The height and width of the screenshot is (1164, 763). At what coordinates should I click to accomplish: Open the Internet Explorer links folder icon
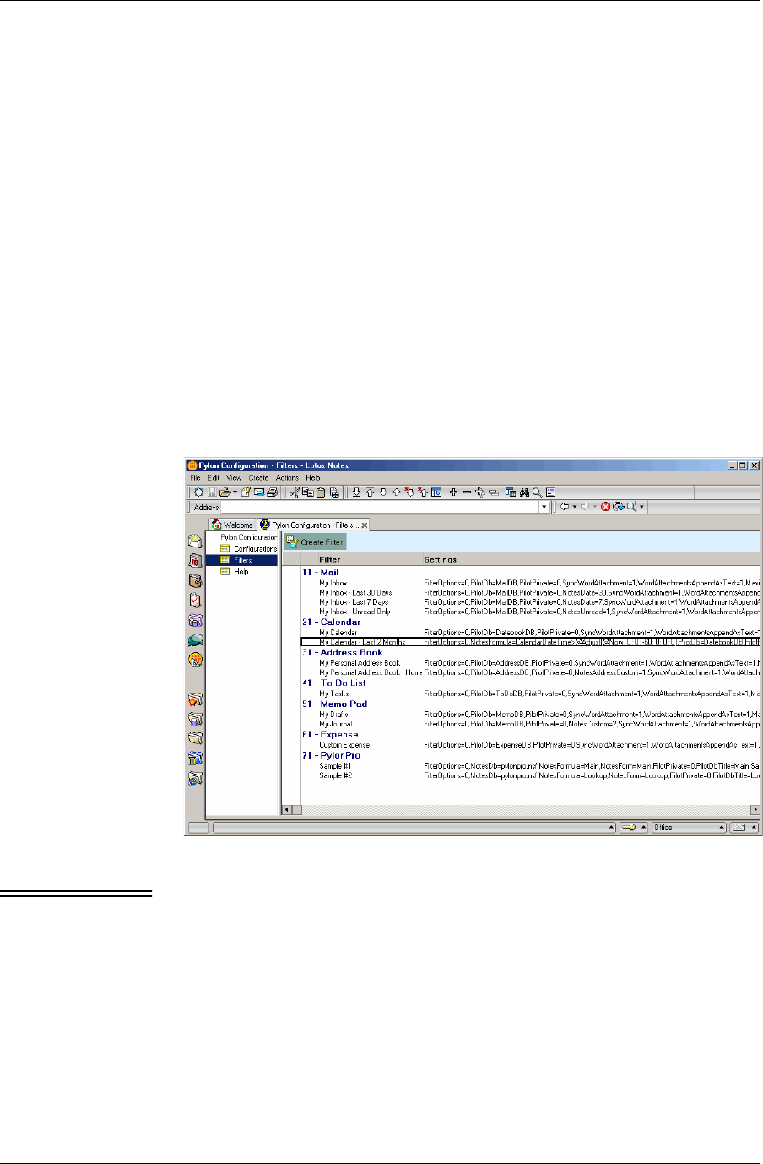click(x=195, y=778)
